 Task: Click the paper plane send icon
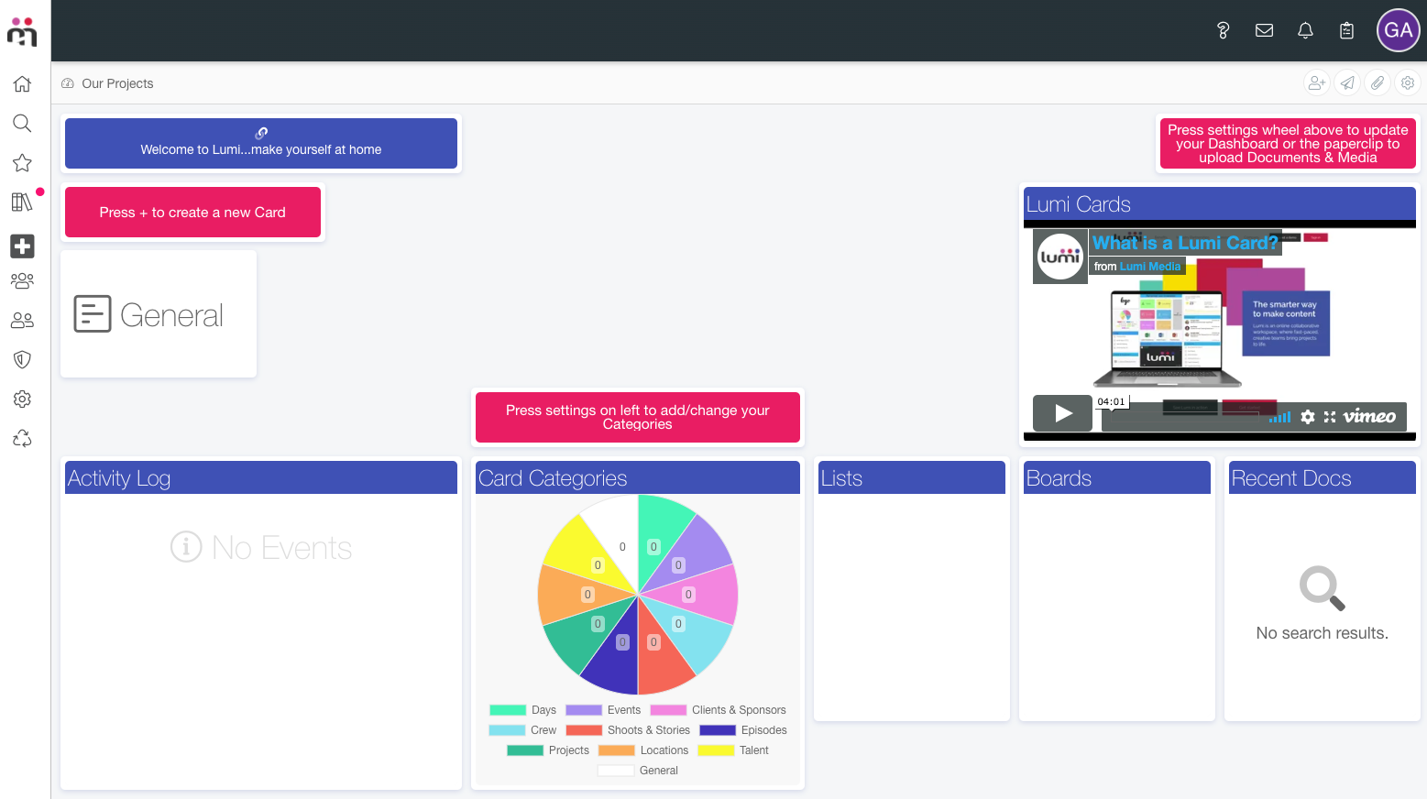(1347, 82)
